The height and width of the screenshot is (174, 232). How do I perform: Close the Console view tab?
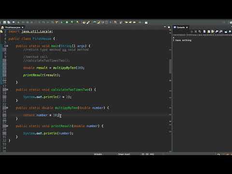pyautogui.click(x=187, y=28)
